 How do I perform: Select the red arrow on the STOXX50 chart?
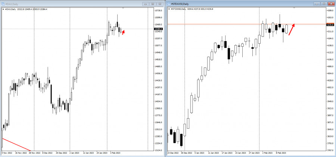pyautogui.click(x=291, y=29)
